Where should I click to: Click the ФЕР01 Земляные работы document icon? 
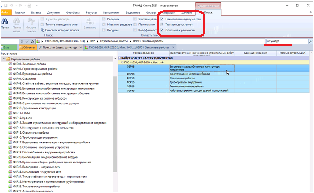[x=10, y=64]
